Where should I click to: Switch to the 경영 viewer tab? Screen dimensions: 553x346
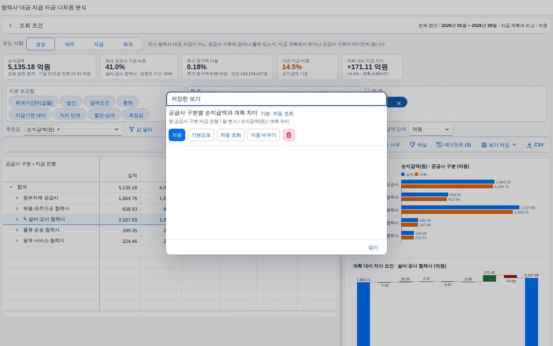pyautogui.click(x=41, y=44)
